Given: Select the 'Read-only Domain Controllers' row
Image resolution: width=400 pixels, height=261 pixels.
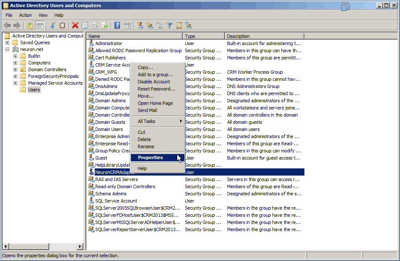Looking at the screenshot, I should (x=196, y=186).
